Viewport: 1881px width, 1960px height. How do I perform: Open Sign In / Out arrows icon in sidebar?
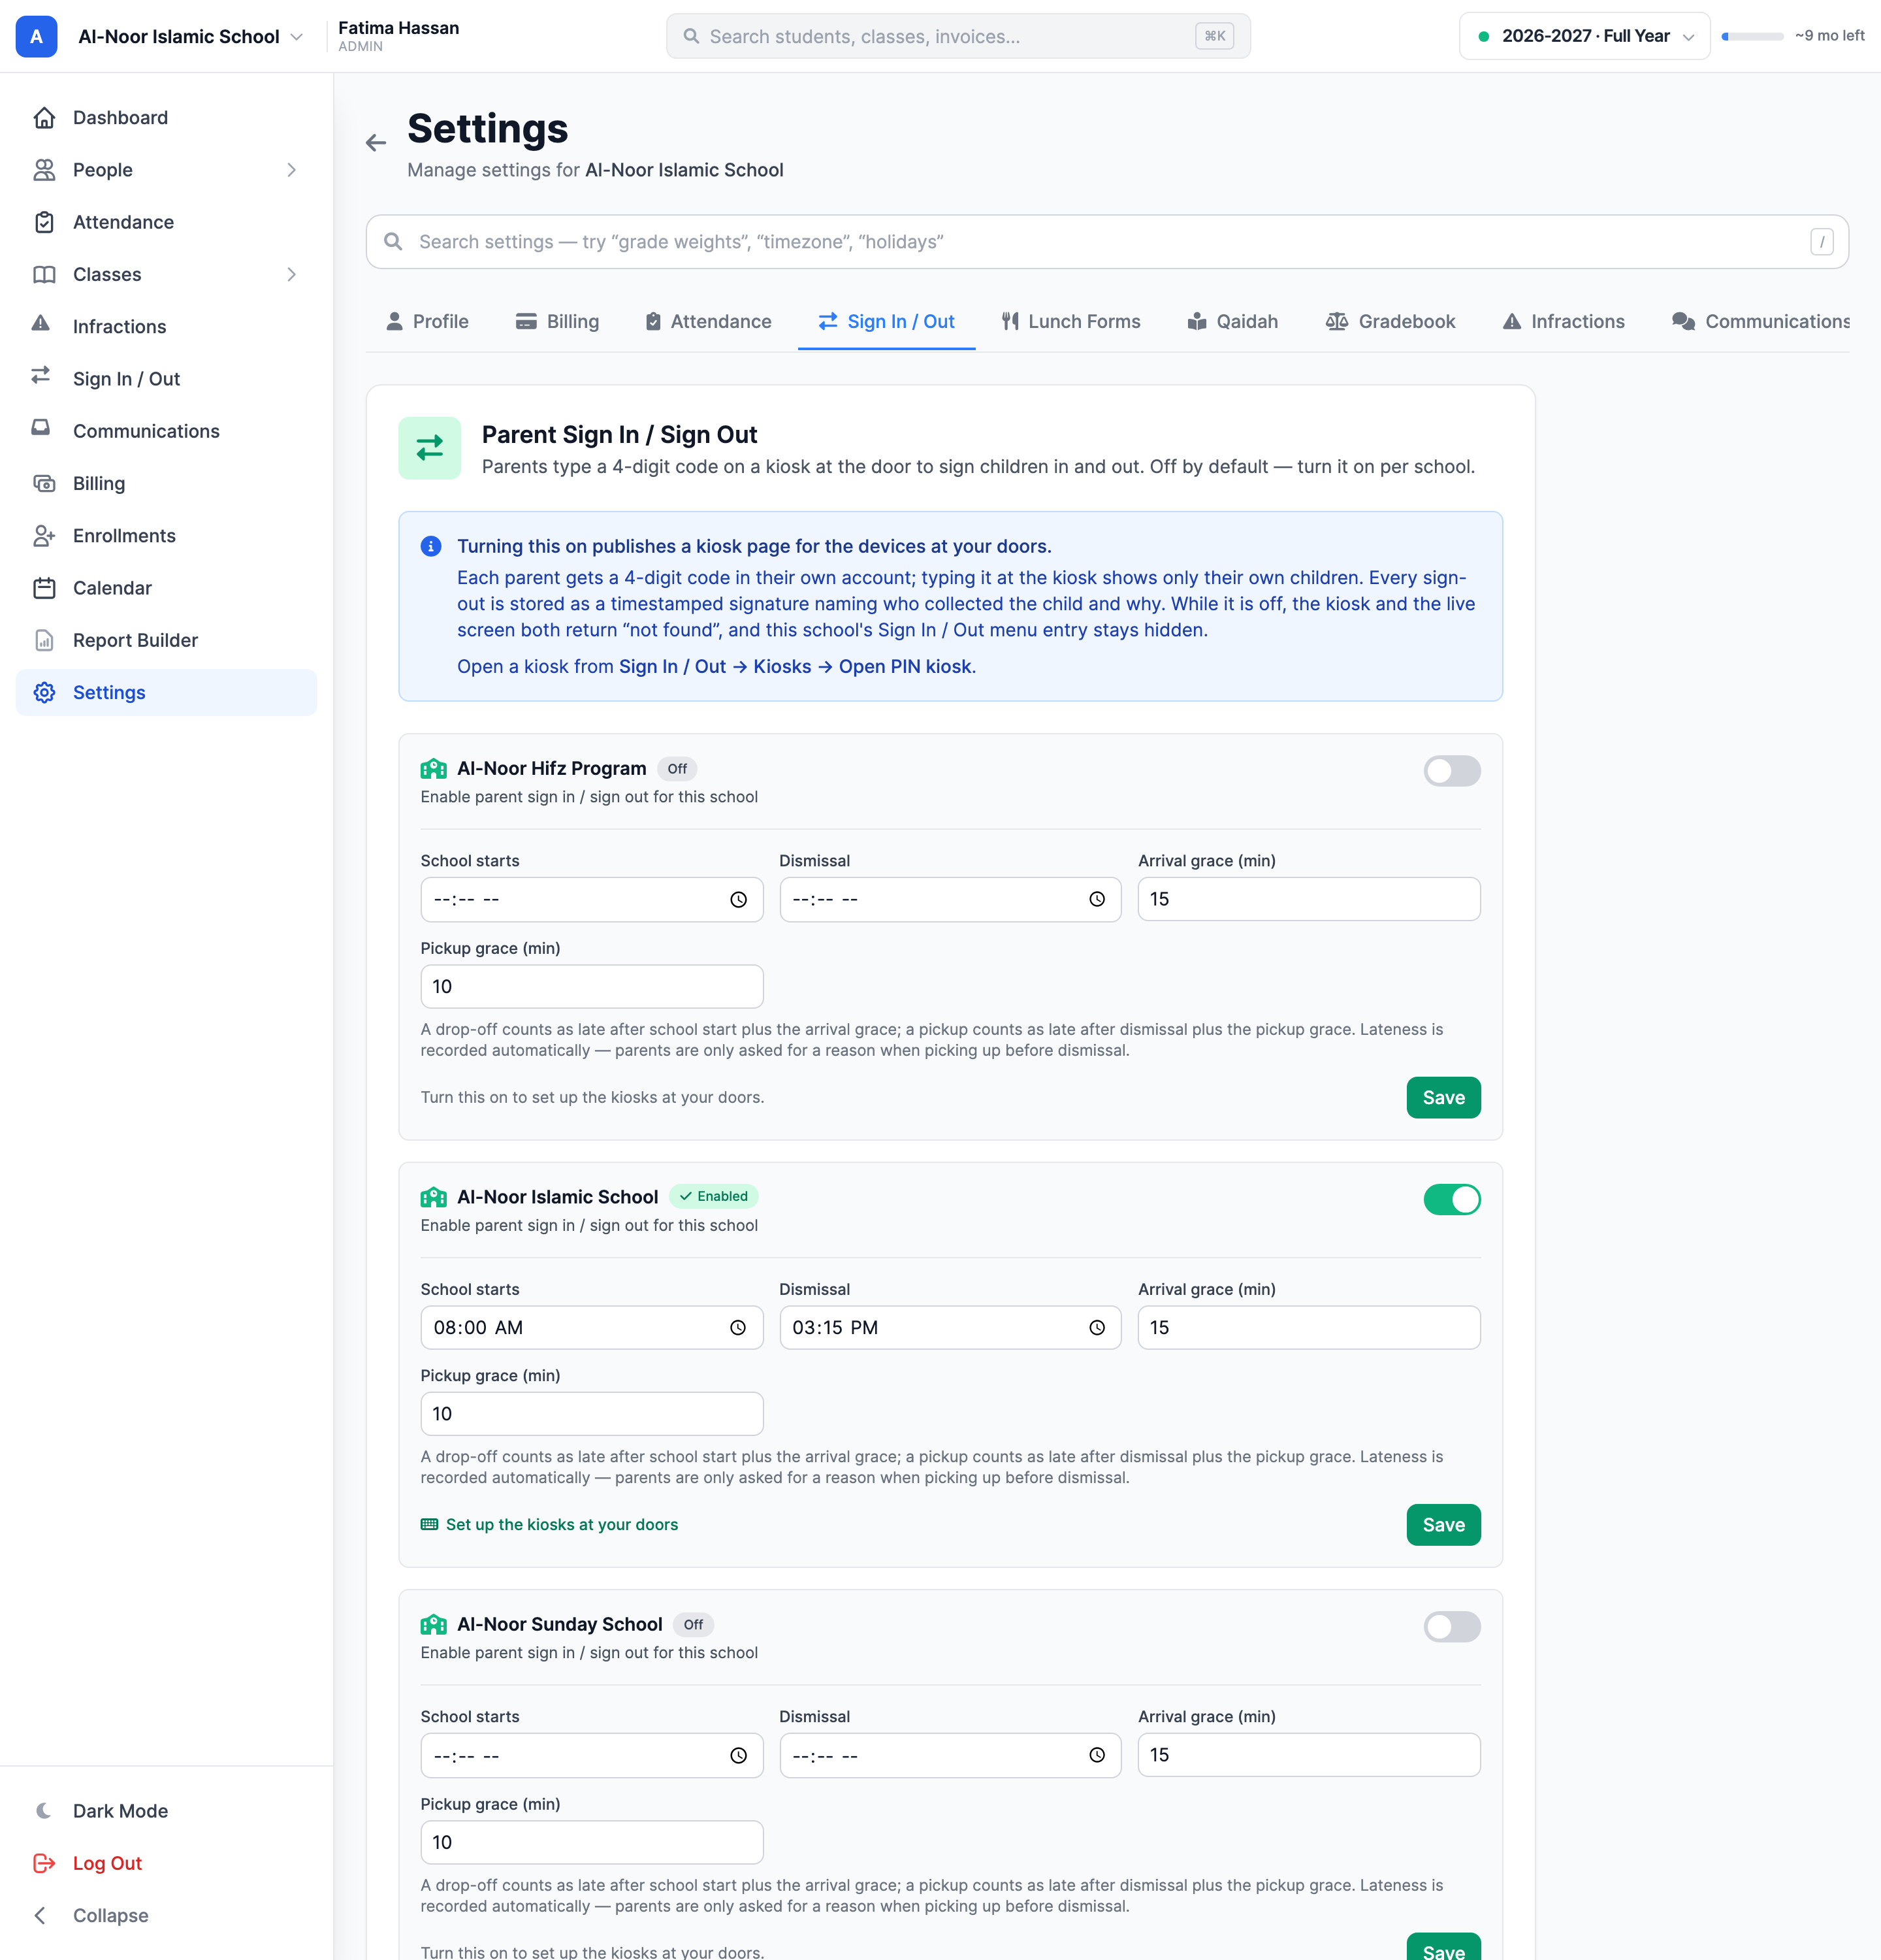(41, 376)
